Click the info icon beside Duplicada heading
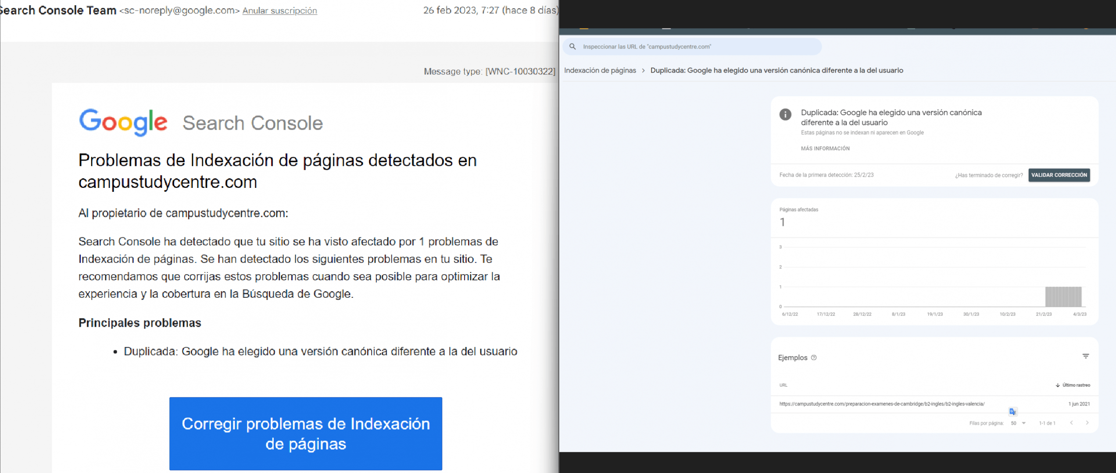This screenshot has height=473, width=1116. click(785, 114)
